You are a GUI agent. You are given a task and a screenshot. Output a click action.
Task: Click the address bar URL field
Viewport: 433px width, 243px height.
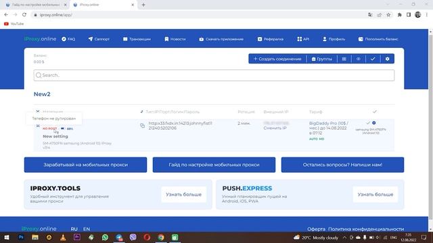(x=199, y=15)
